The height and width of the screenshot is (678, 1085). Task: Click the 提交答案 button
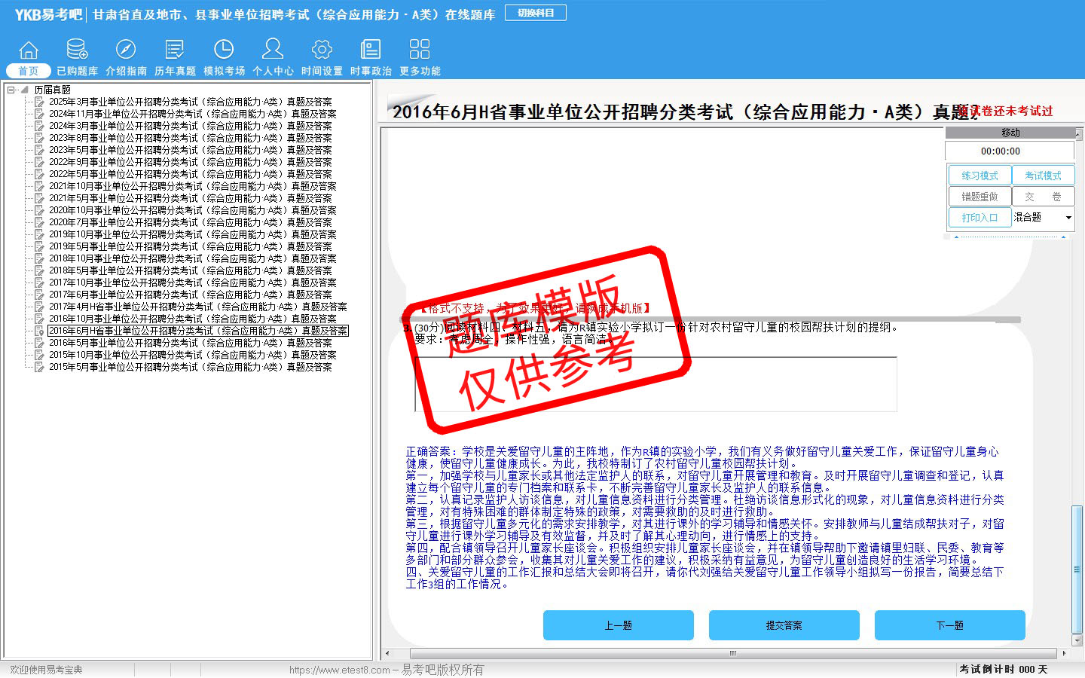tap(784, 625)
